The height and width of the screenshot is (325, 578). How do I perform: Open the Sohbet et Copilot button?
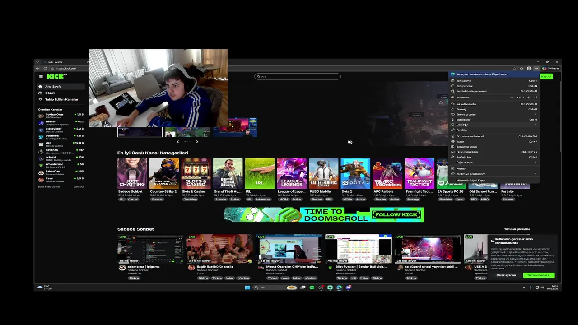(x=551, y=68)
